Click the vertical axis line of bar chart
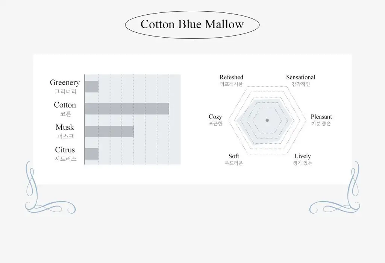 pos(85,119)
